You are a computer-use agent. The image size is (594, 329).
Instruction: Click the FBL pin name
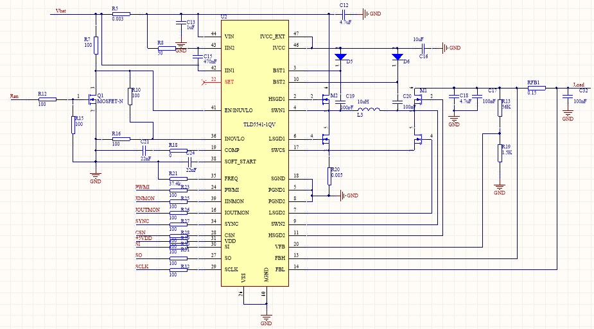coord(280,269)
